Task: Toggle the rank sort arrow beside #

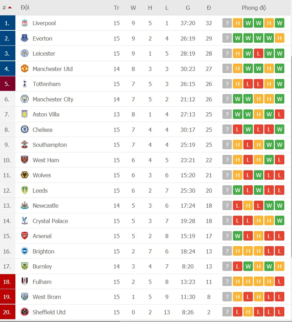Action: pos(9,7)
